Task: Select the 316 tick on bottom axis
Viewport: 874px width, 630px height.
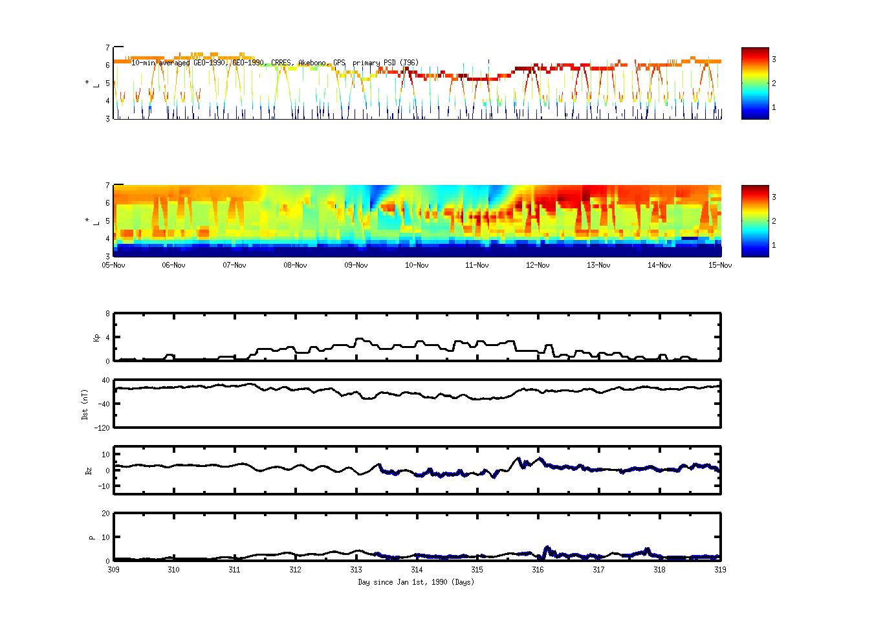Action: [x=538, y=570]
